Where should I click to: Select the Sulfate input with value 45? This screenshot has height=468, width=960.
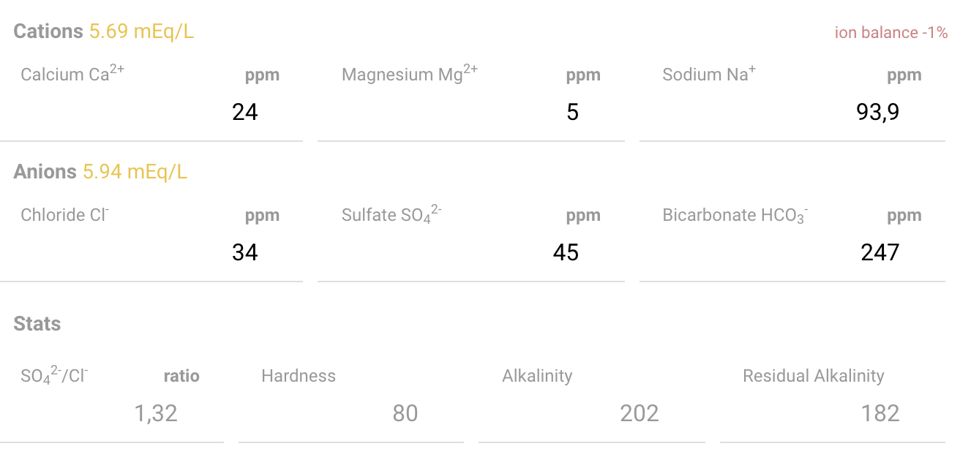[x=470, y=252]
